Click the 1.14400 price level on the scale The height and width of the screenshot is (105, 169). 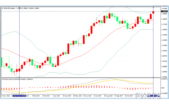(164, 35)
